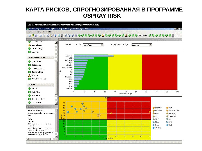The image size is (202, 151).
Task: Click the blue Help question icon
Action: click(x=56, y=36)
